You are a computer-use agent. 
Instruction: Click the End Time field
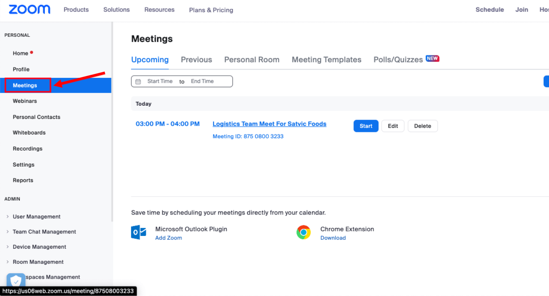click(x=202, y=81)
